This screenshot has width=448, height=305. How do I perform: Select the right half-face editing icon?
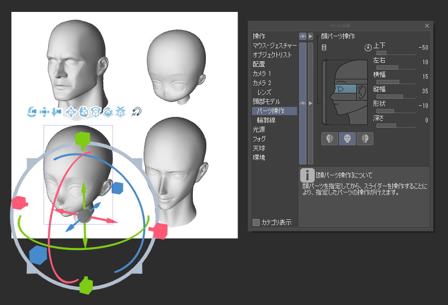(366, 138)
